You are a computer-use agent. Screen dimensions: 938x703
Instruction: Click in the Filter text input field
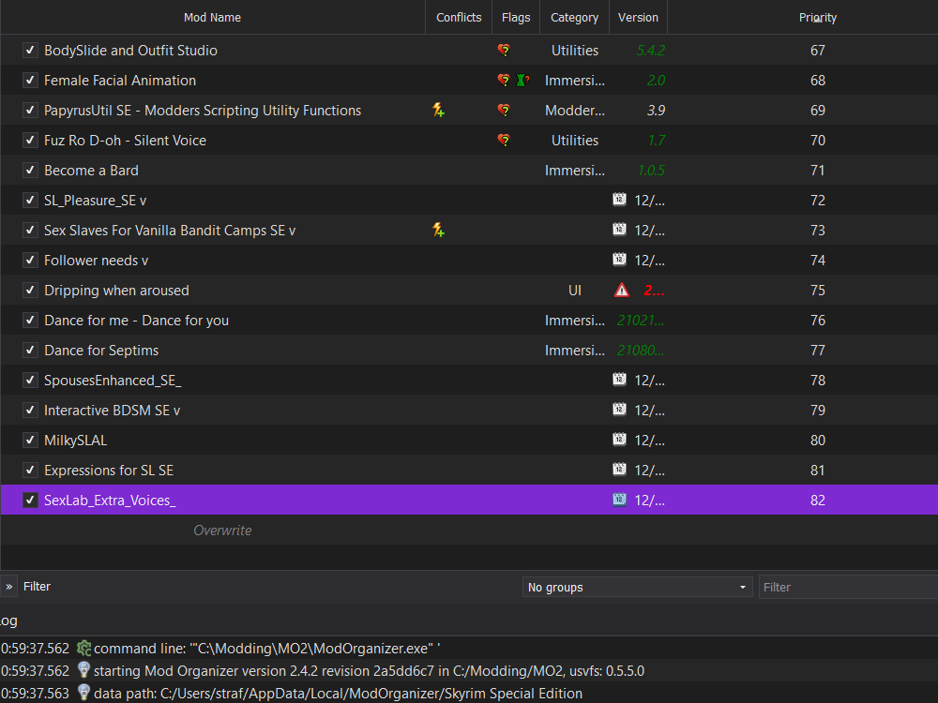tap(848, 587)
